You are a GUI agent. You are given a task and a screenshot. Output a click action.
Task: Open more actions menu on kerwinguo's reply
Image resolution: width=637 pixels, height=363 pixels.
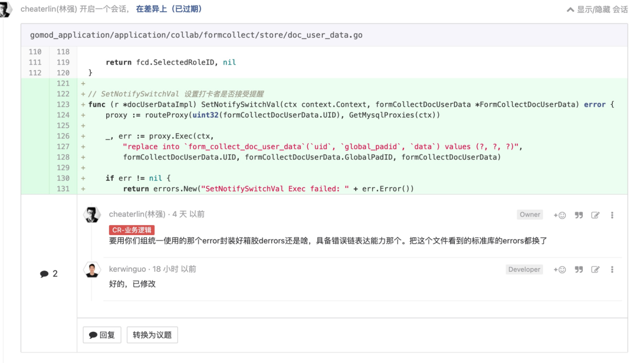coord(612,270)
